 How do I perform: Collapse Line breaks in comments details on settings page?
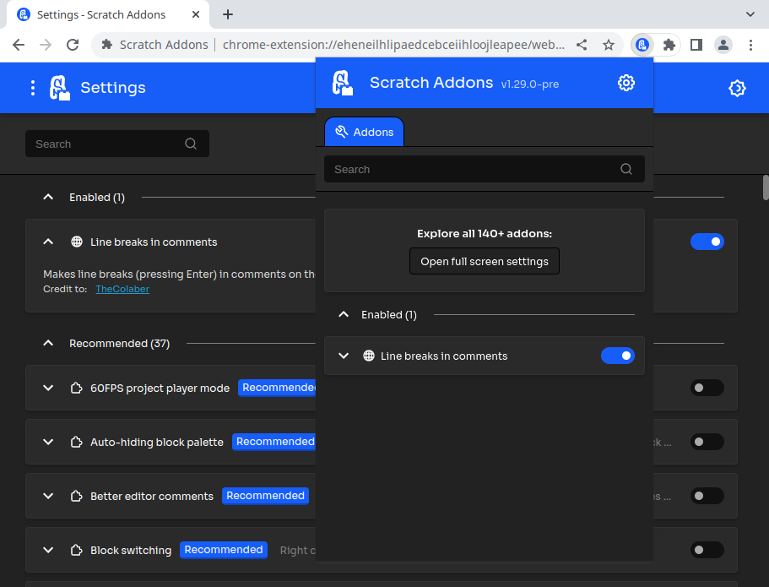[x=48, y=242]
